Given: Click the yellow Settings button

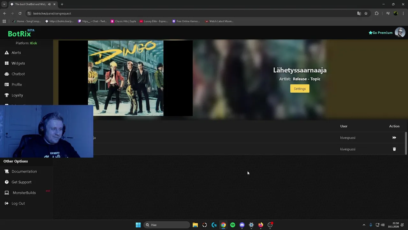Looking at the screenshot, I should tap(300, 89).
